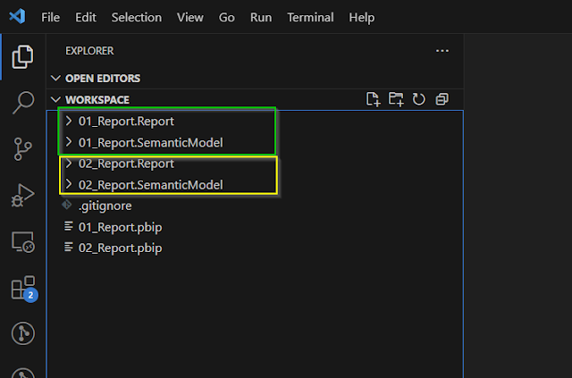Click the WORKSPACE section label

pos(97,99)
